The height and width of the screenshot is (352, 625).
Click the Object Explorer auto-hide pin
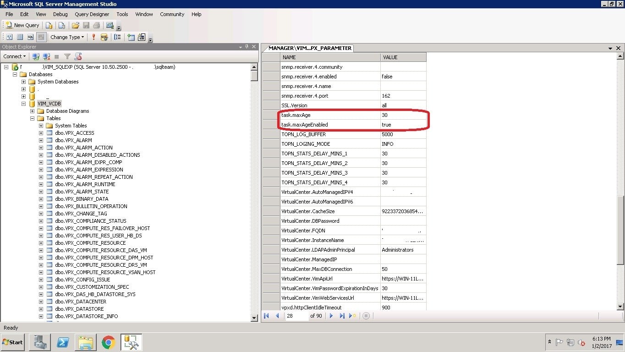(x=247, y=47)
